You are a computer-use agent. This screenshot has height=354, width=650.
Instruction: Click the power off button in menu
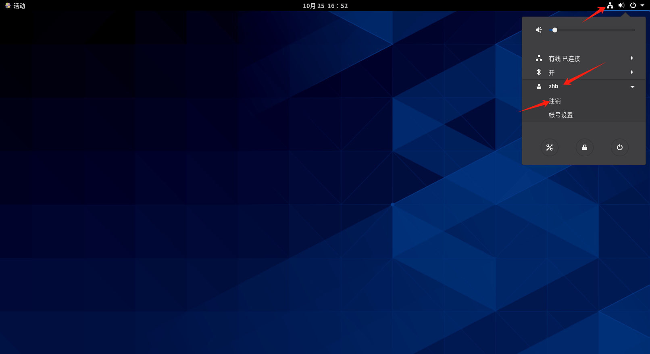click(x=619, y=147)
